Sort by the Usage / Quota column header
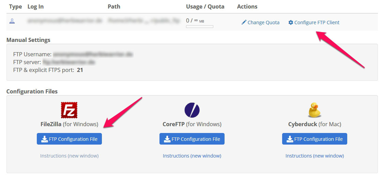This screenshot has width=383, height=178. point(205,6)
